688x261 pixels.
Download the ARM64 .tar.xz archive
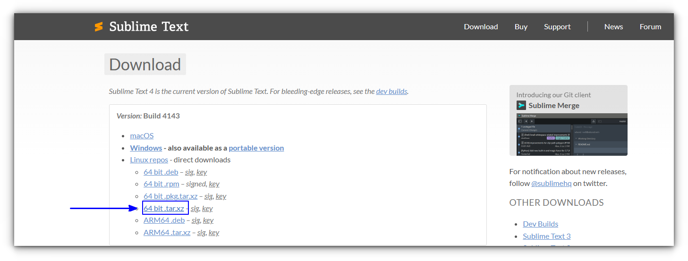coord(167,232)
